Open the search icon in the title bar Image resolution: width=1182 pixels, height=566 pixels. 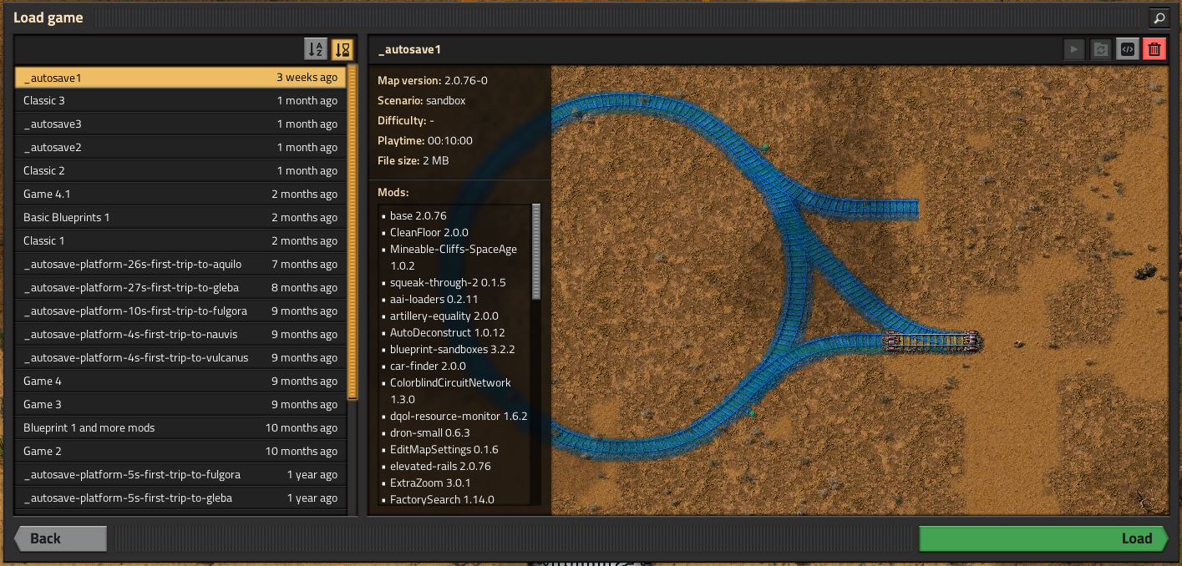coord(1159,17)
